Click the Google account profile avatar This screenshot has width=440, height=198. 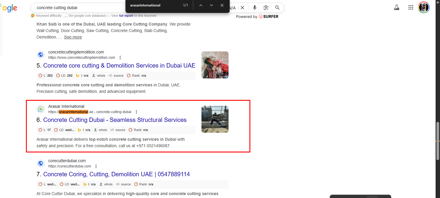click(x=424, y=8)
